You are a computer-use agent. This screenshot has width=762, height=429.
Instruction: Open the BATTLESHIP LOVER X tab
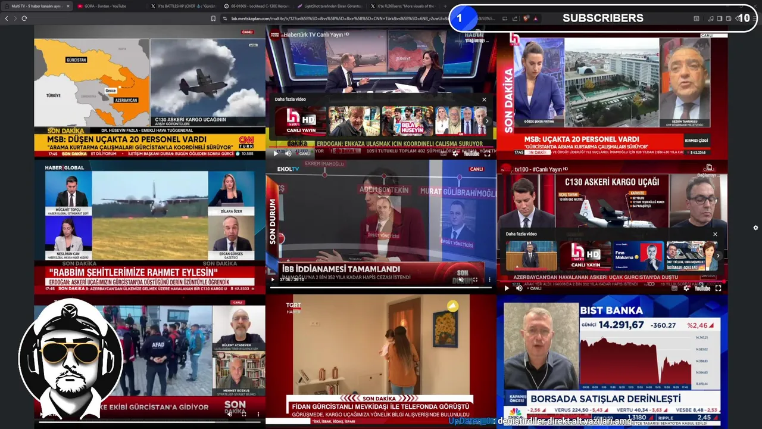tap(183, 6)
